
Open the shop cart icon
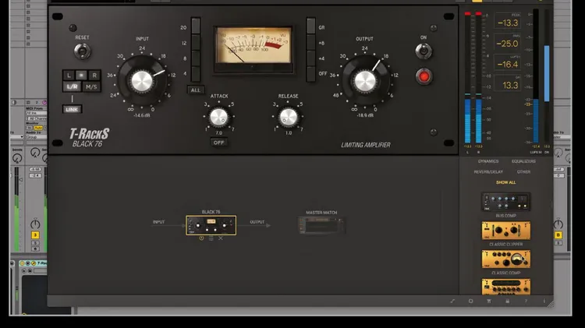(x=489, y=301)
